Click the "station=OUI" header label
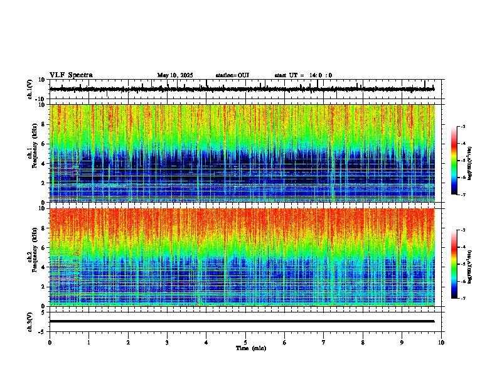 pos(232,75)
